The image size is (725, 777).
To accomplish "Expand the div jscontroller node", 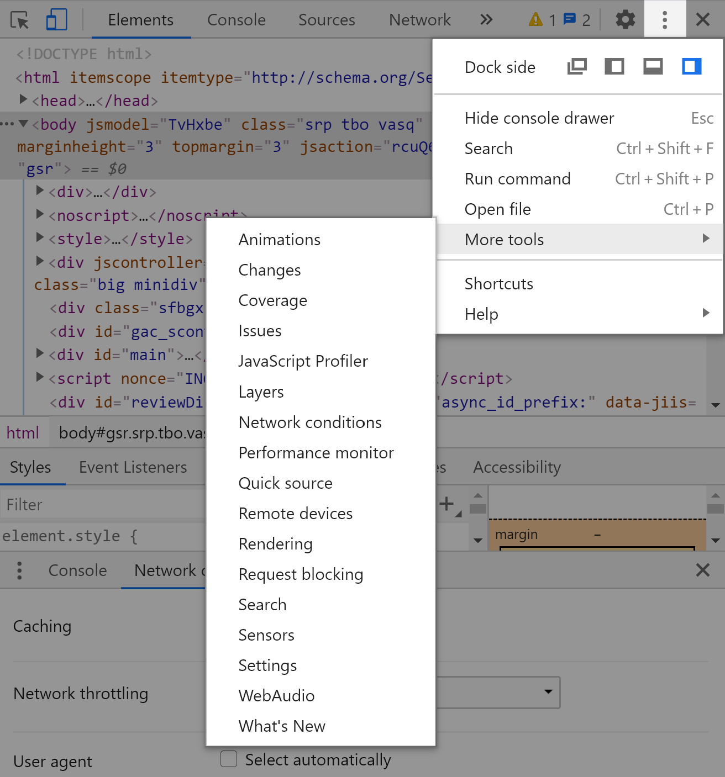I will (40, 261).
